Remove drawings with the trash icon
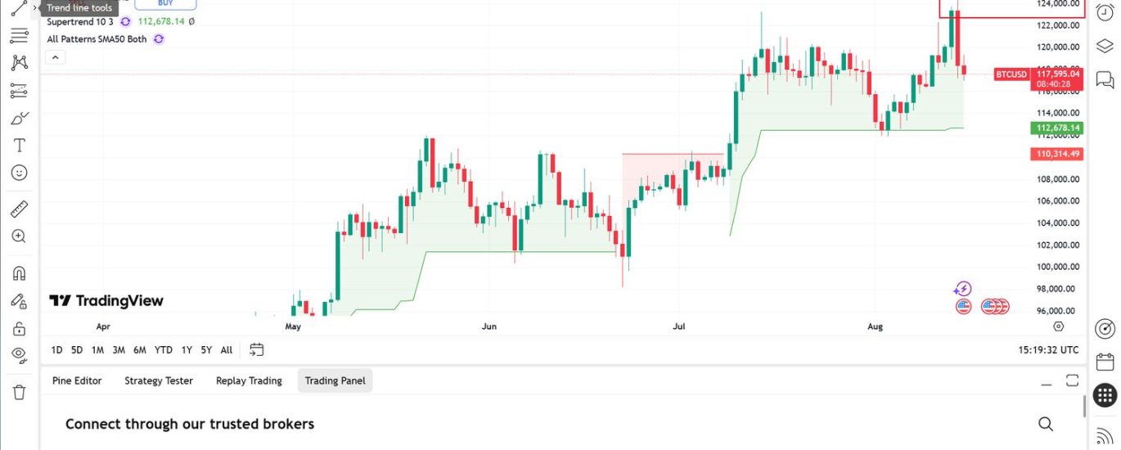The height and width of the screenshot is (450, 1121). pyautogui.click(x=20, y=392)
